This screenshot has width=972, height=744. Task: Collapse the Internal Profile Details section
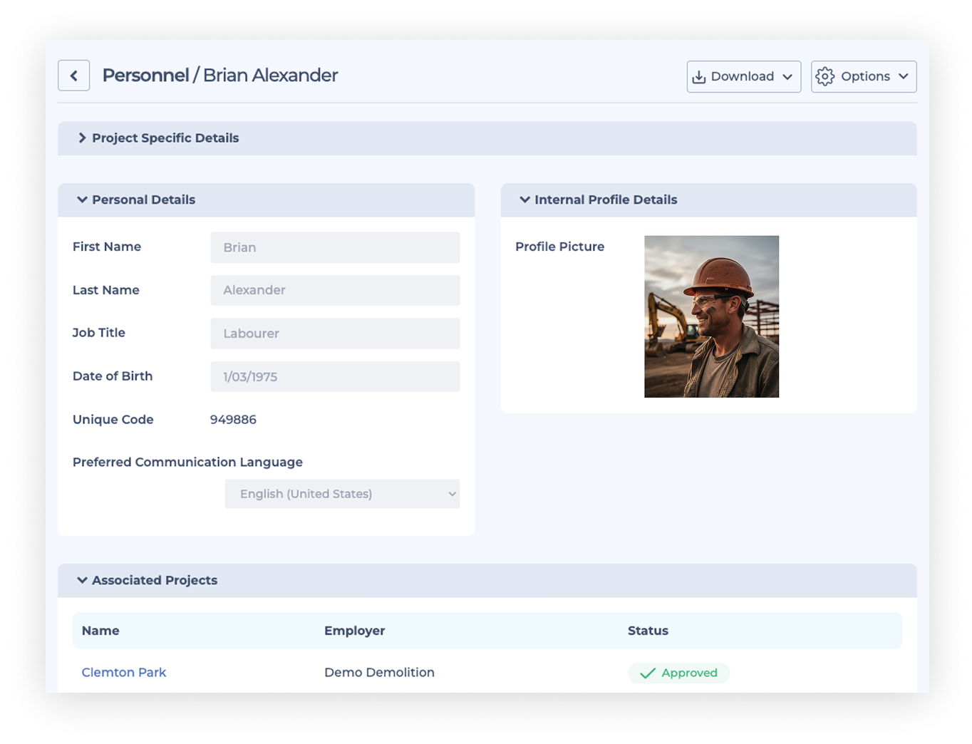606,200
